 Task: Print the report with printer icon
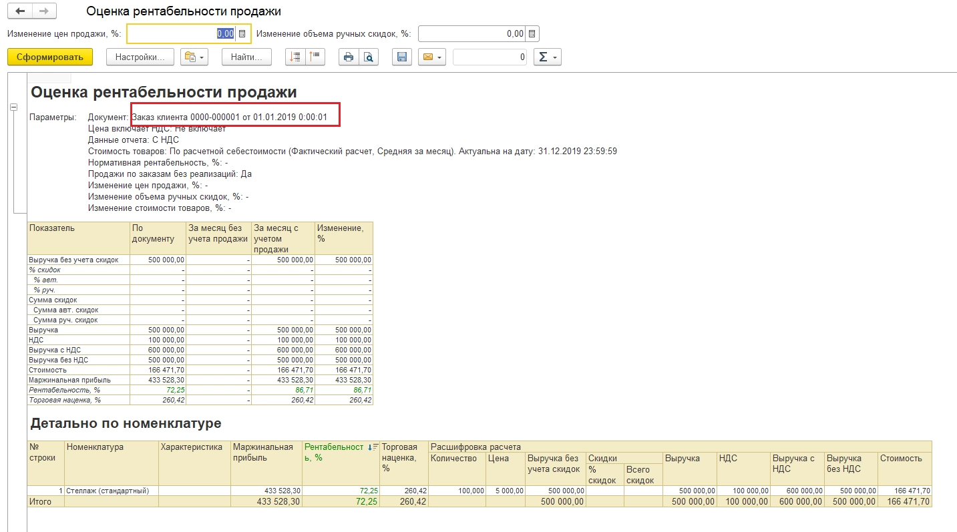348,57
